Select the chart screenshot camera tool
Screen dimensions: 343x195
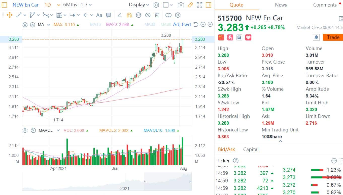pos(181,5)
